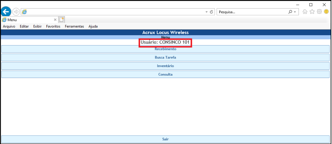This screenshot has height=144, width=332.
Task: Click the Internet Explorer icon in address bar
Action: pos(24,12)
